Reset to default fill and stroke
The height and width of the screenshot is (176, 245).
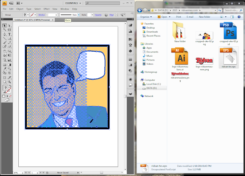coord(4,92)
